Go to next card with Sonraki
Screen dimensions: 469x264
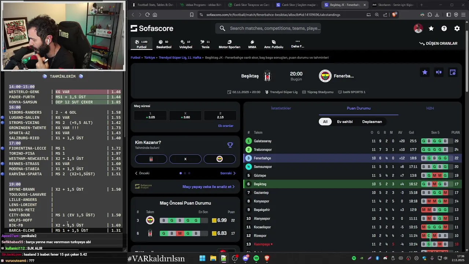point(228,173)
